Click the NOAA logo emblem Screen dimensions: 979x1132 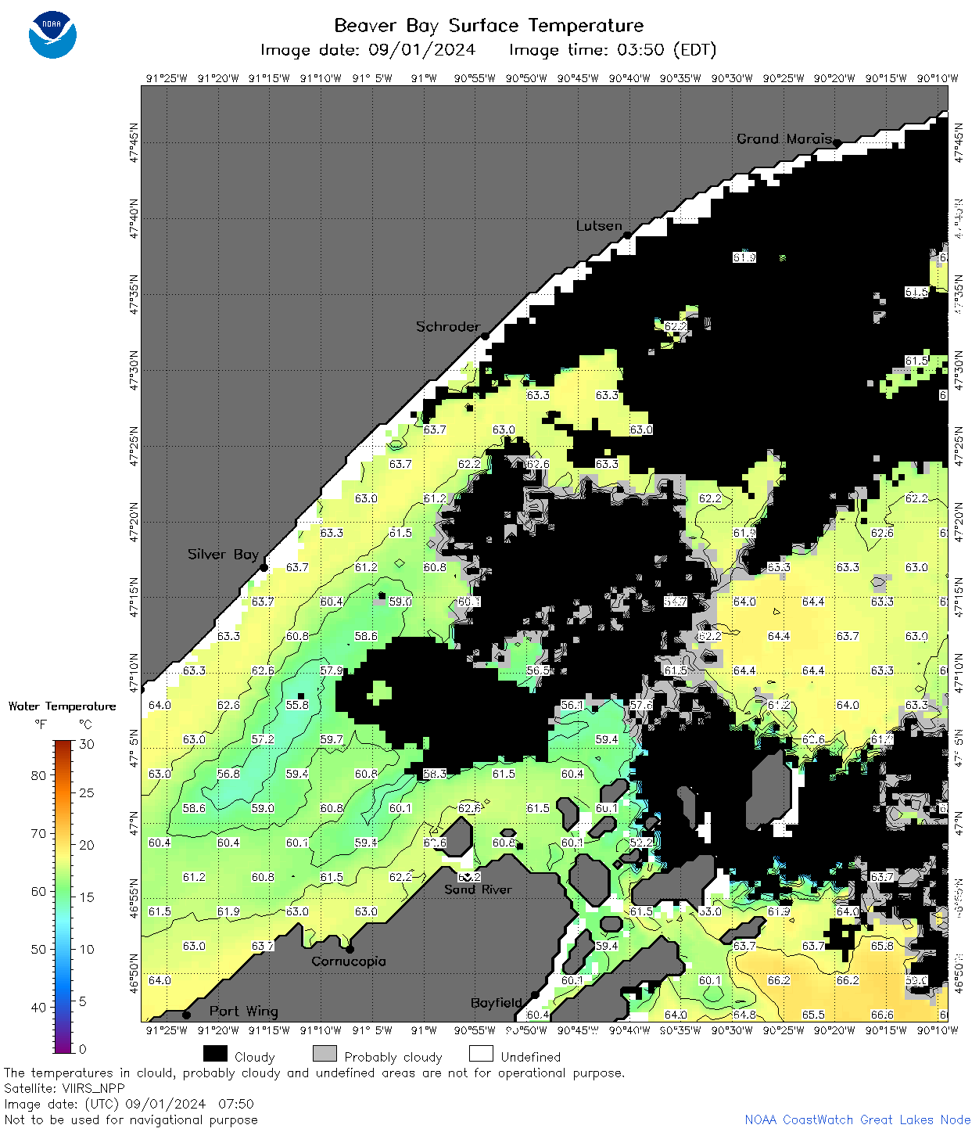coord(52,34)
